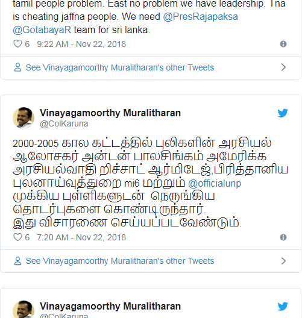302x318 pixels.
Task: Open the @ColKaruna handle in the Tamil tweet
Action: point(64,123)
